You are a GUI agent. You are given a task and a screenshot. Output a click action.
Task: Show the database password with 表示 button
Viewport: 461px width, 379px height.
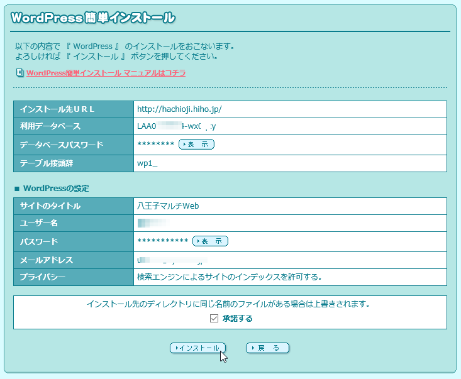196,145
